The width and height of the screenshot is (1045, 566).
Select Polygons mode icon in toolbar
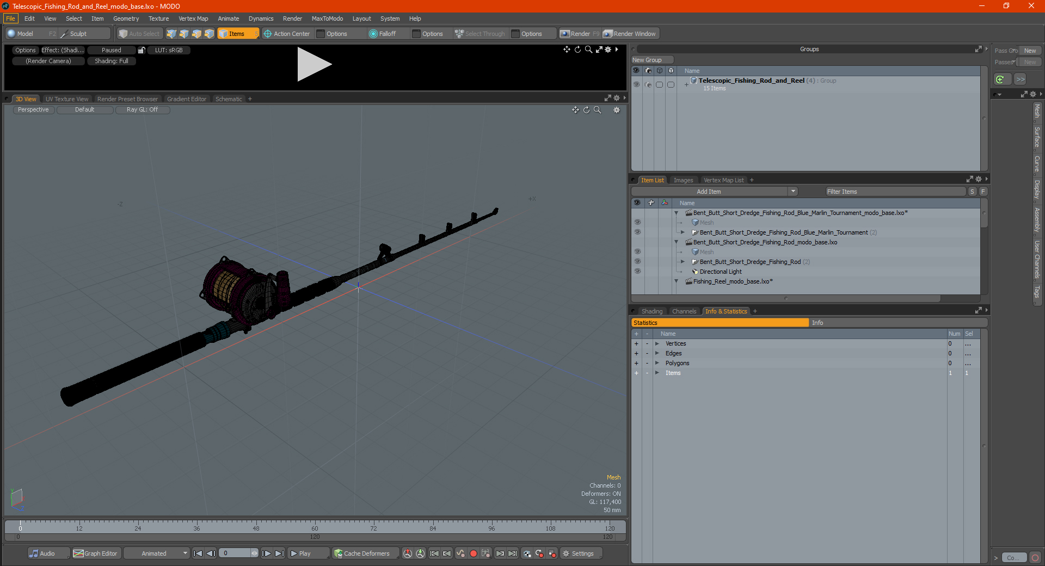pyautogui.click(x=196, y=34)
